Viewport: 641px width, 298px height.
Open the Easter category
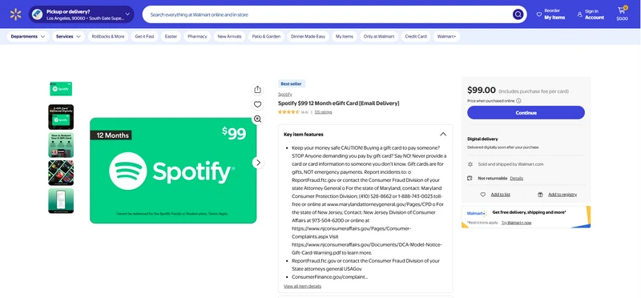171,36
